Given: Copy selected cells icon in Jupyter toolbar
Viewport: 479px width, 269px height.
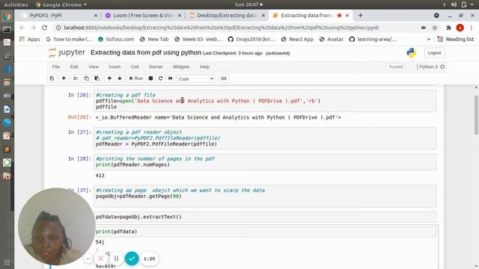Looking at the screenshot, I should pyautogui.click(x=86, y=78).
